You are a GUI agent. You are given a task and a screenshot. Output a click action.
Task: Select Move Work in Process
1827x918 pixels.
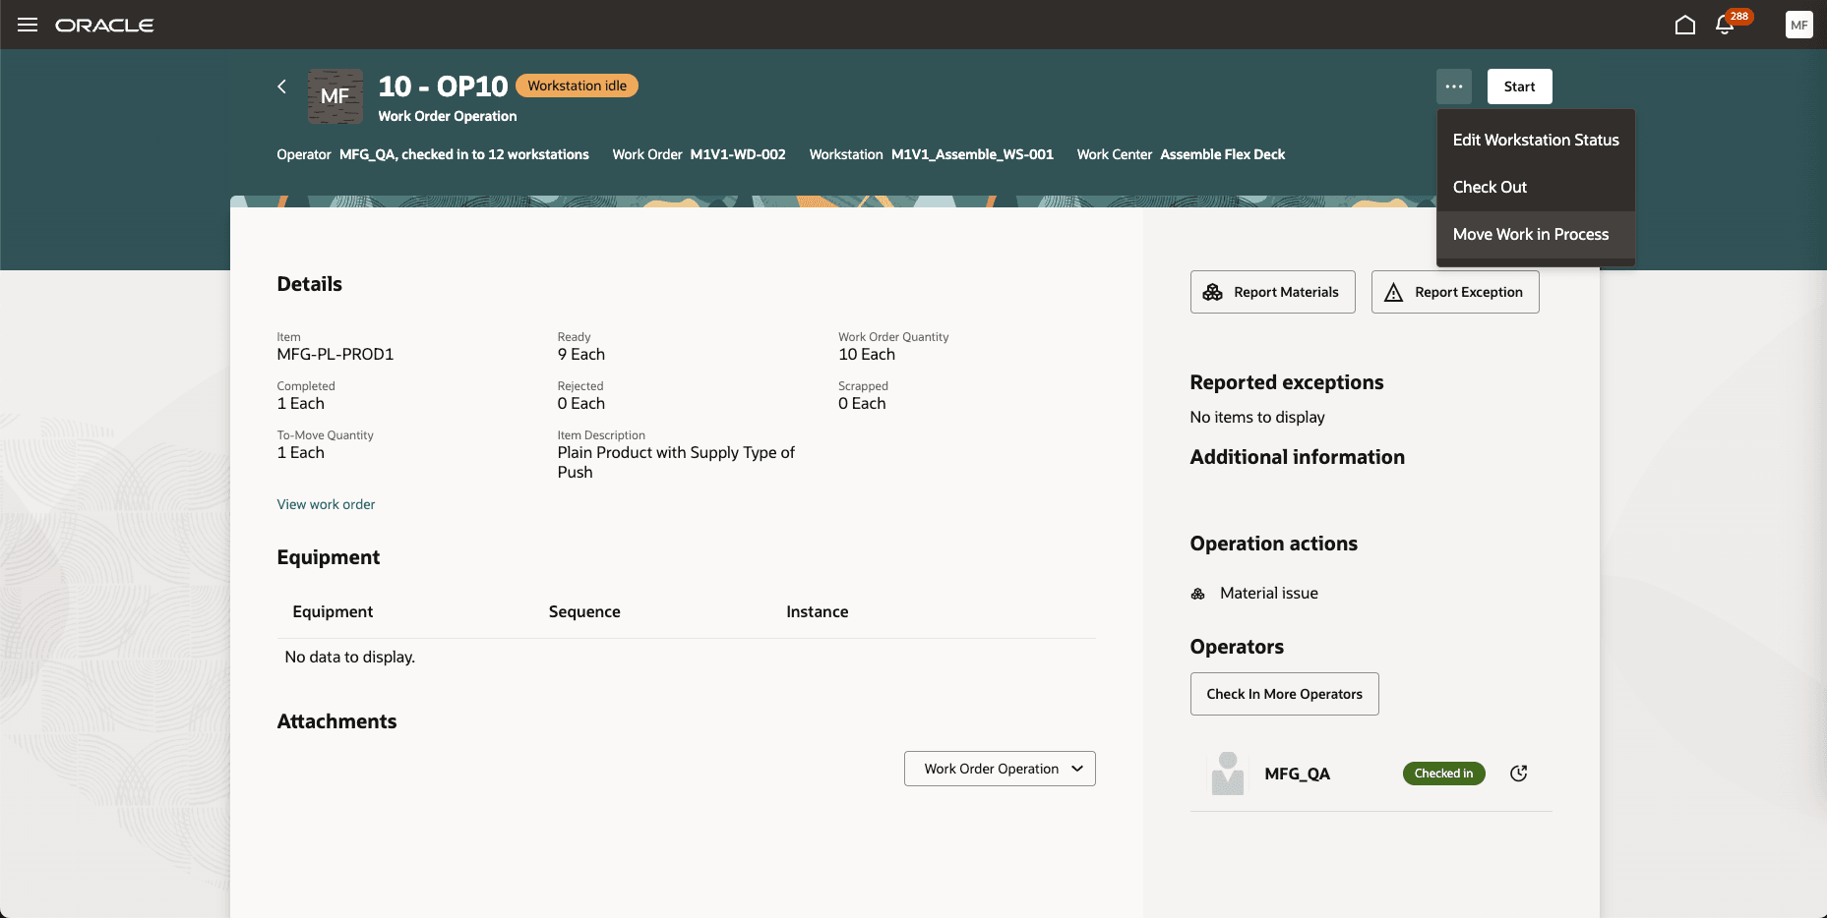tap(1531, 234)
